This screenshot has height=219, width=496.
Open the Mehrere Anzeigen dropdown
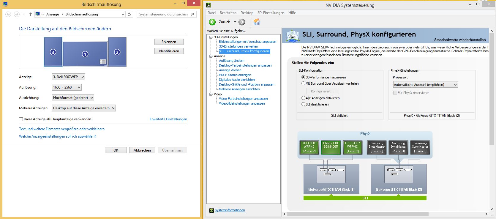coord(84,108)
